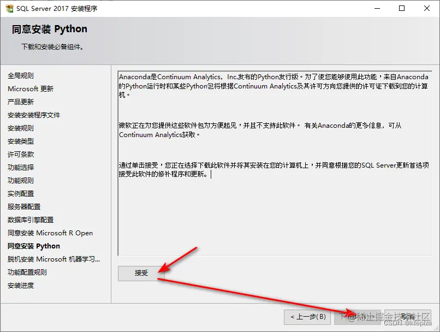Select 产品更新 step in sidebar
This screenshot has height=332, width=440.
pyautogui.click(x=21, y=102)
